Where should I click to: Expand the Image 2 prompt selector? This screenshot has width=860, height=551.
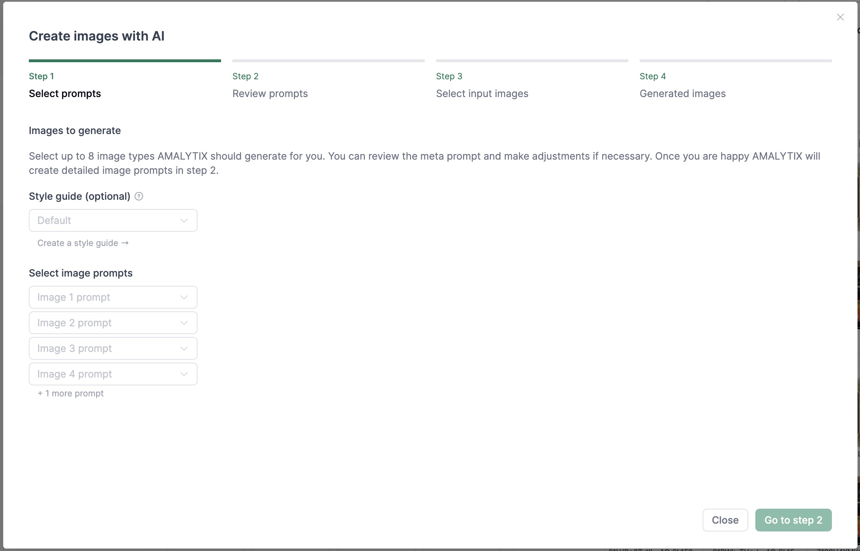pos(107,323)
